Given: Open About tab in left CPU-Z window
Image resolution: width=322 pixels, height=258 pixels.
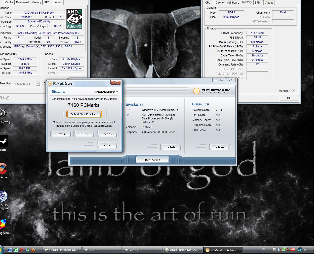Looking at the screenshot, I should pyautogui.click(x=59, y=2).
